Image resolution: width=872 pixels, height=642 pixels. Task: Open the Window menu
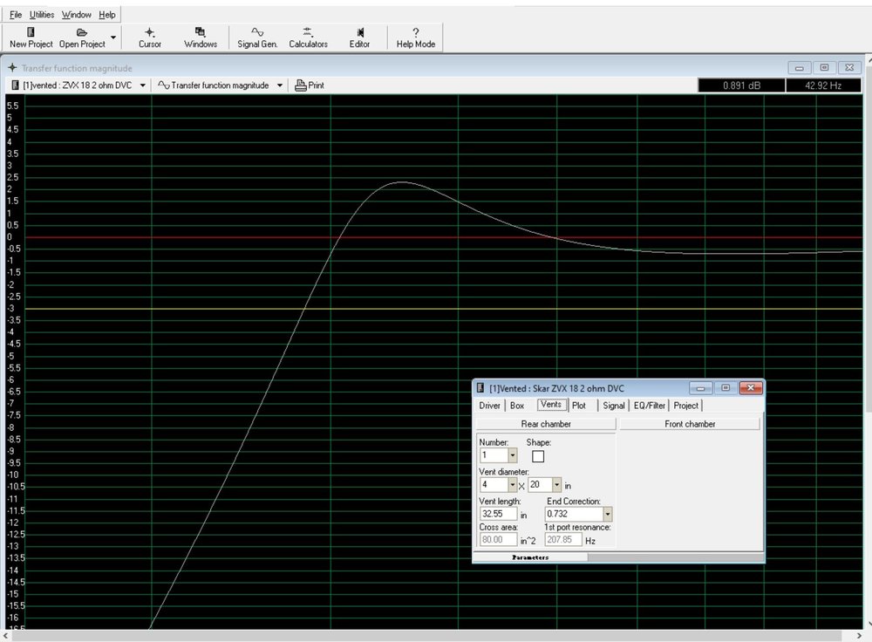(76, 15)
